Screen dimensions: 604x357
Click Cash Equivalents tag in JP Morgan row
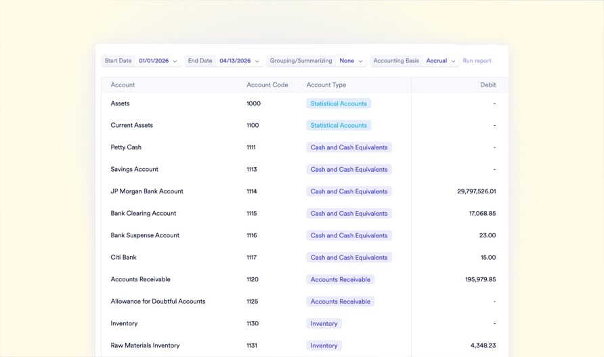349,191
